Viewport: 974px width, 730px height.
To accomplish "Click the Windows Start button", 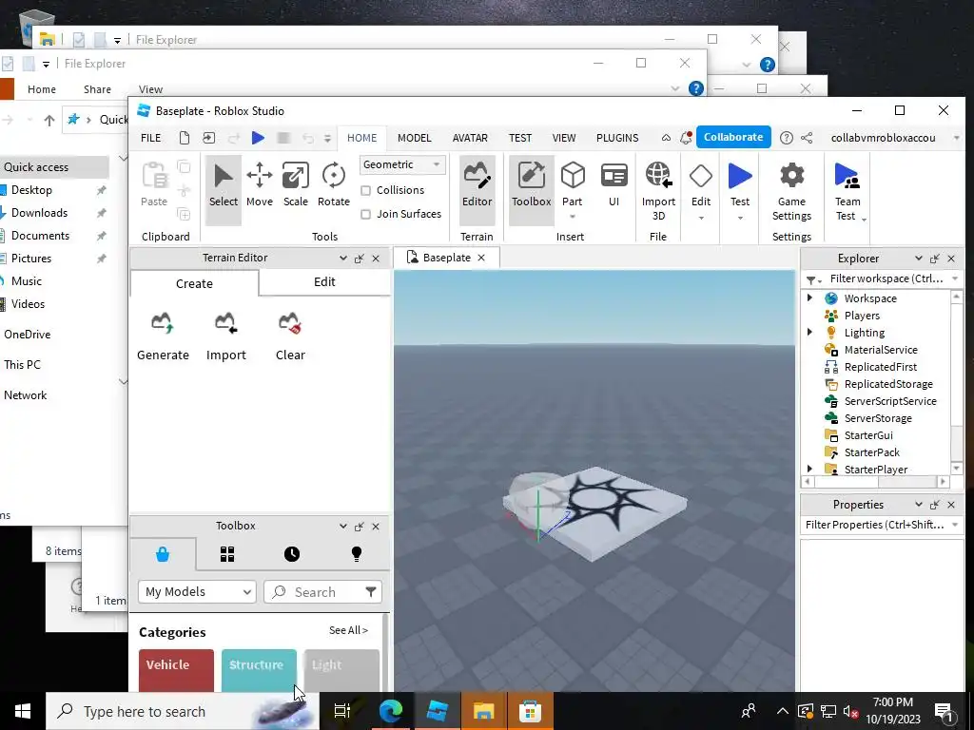I will [23, 711].
